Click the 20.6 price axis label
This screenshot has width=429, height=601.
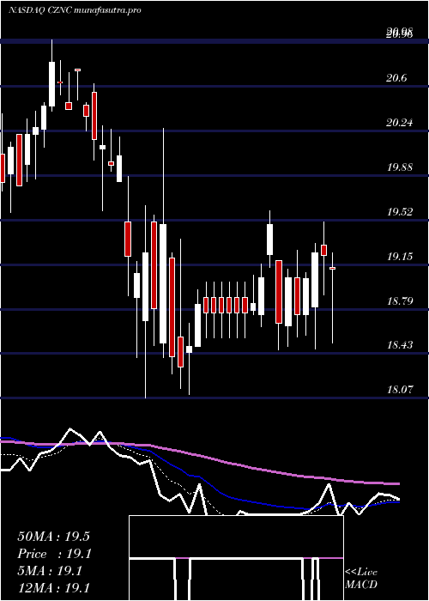[x=396, y=78]
